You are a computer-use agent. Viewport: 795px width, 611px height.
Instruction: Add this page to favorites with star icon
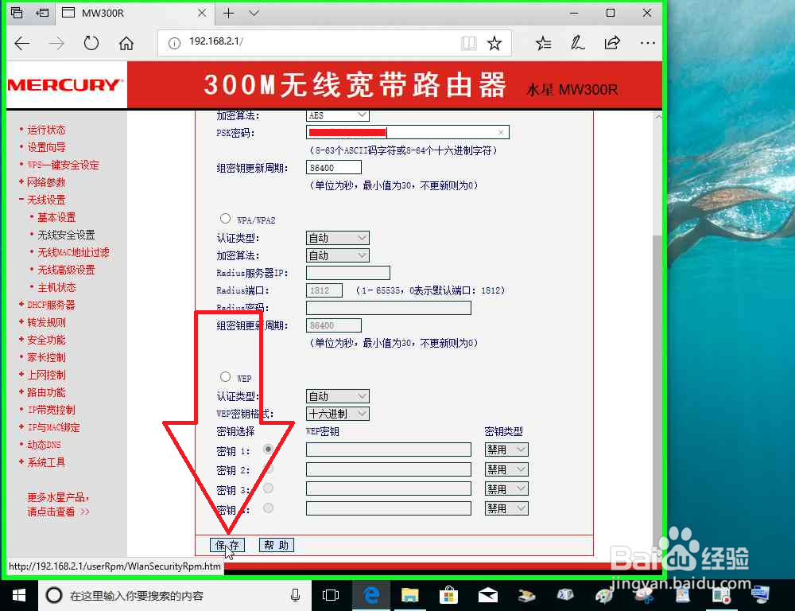(494, 44)
